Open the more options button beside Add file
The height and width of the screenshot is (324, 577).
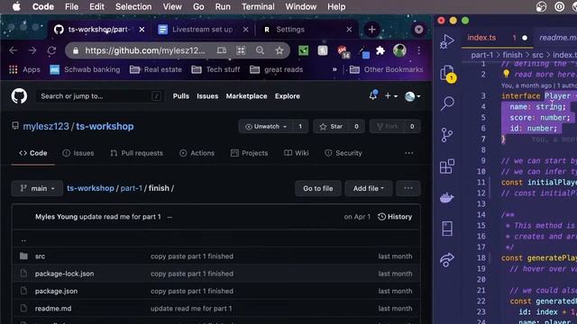point(408,188)
